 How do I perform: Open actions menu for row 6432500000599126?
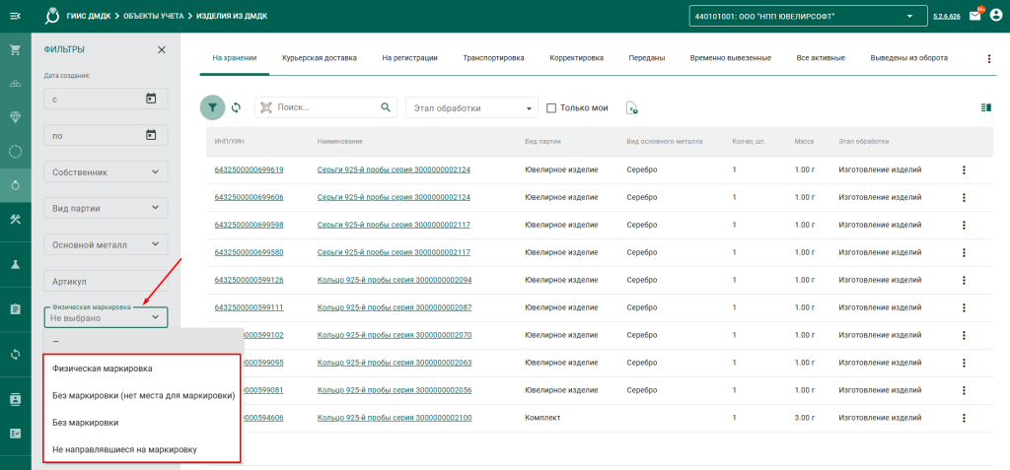965,280
